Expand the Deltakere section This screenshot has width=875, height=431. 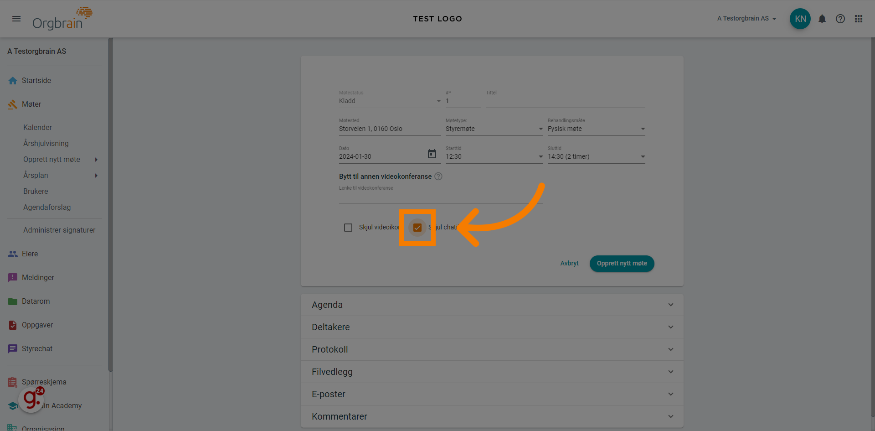tap(492, 327)
